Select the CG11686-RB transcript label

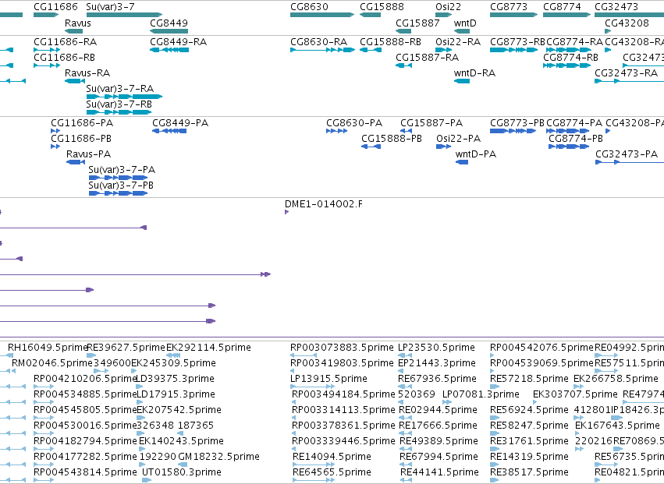coord(64,58)
